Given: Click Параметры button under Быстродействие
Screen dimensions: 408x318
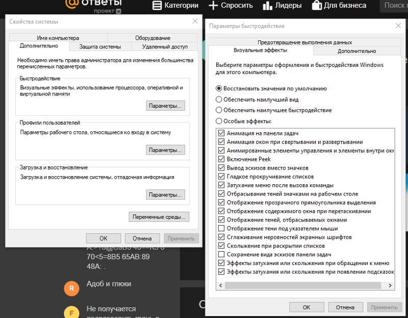Looking at the screenshot, I should pyautogui.click(x=165, y=106).
